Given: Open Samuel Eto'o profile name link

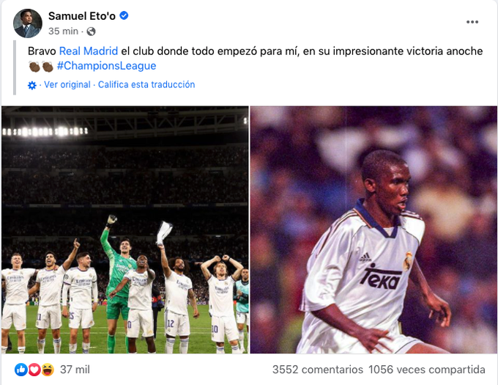Looking at the screenshot, I should 82,16.
